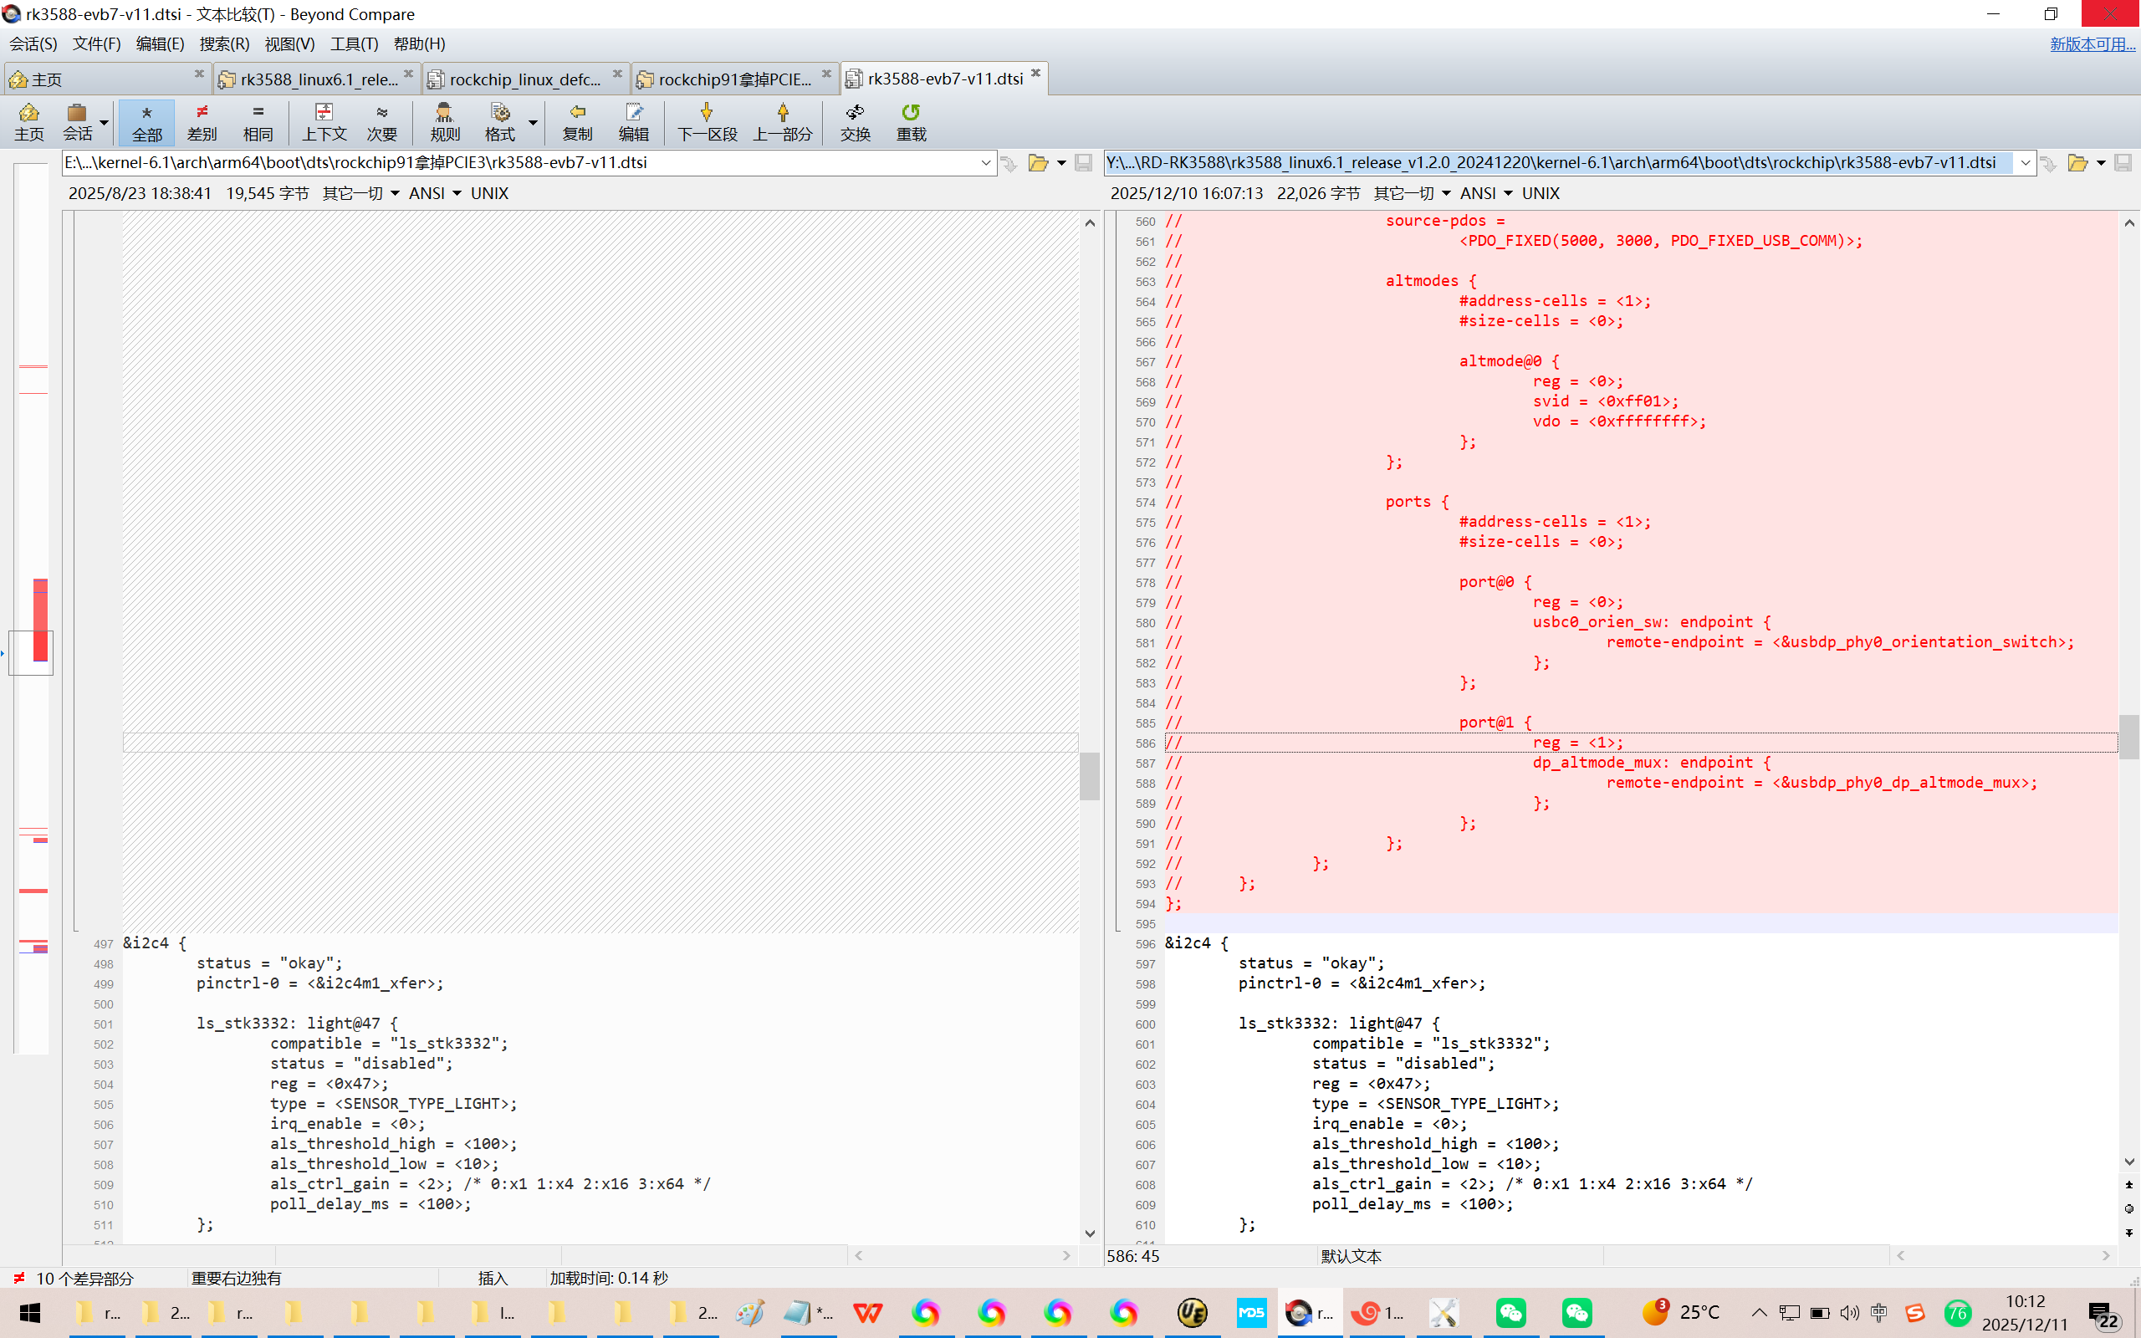Jump to Next Section (下一区段)
The image size is (2141, 1338).
coord(706,121)
